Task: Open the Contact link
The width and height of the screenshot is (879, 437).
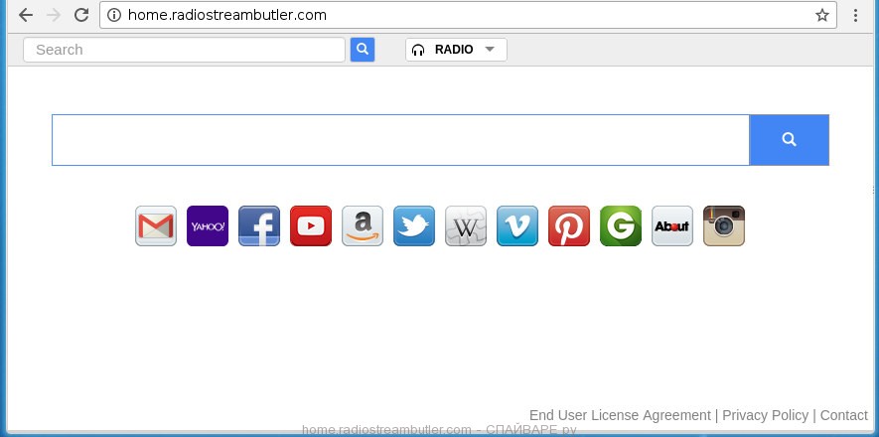Action: [x=843, y=415]
